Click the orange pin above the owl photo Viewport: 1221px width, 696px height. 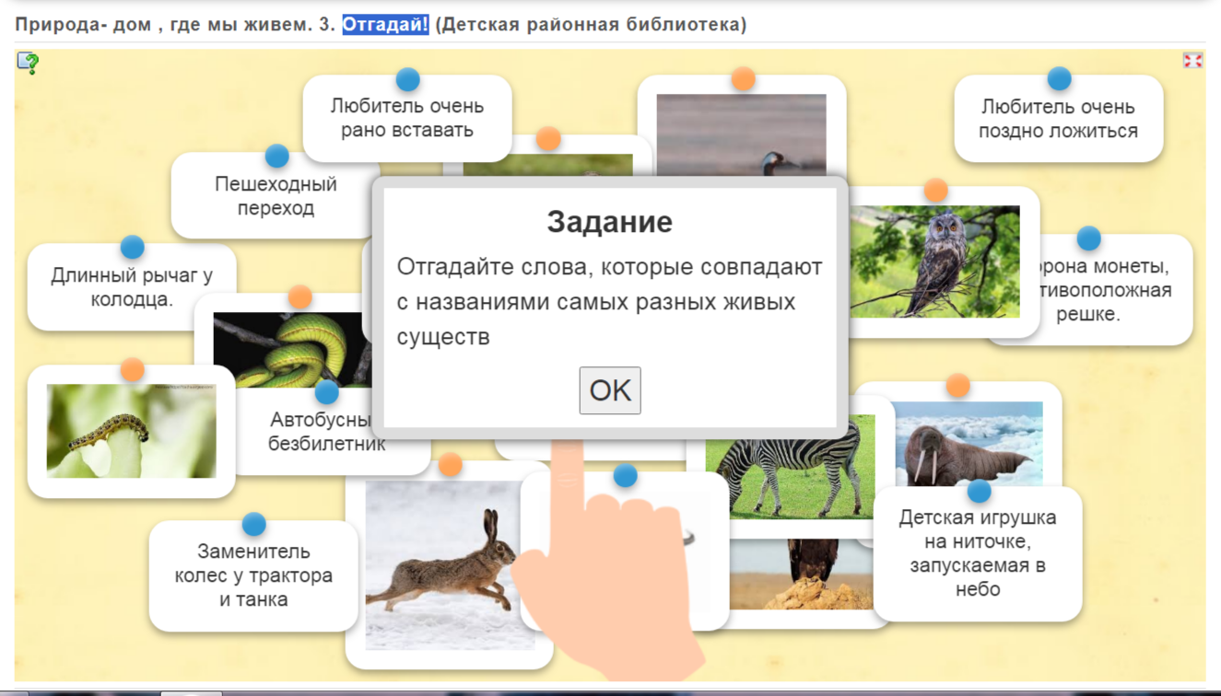coord(935,191)
